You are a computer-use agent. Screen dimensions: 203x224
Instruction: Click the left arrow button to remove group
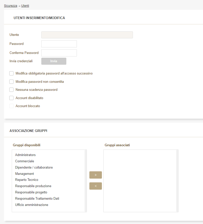click(x=95, y=186)
